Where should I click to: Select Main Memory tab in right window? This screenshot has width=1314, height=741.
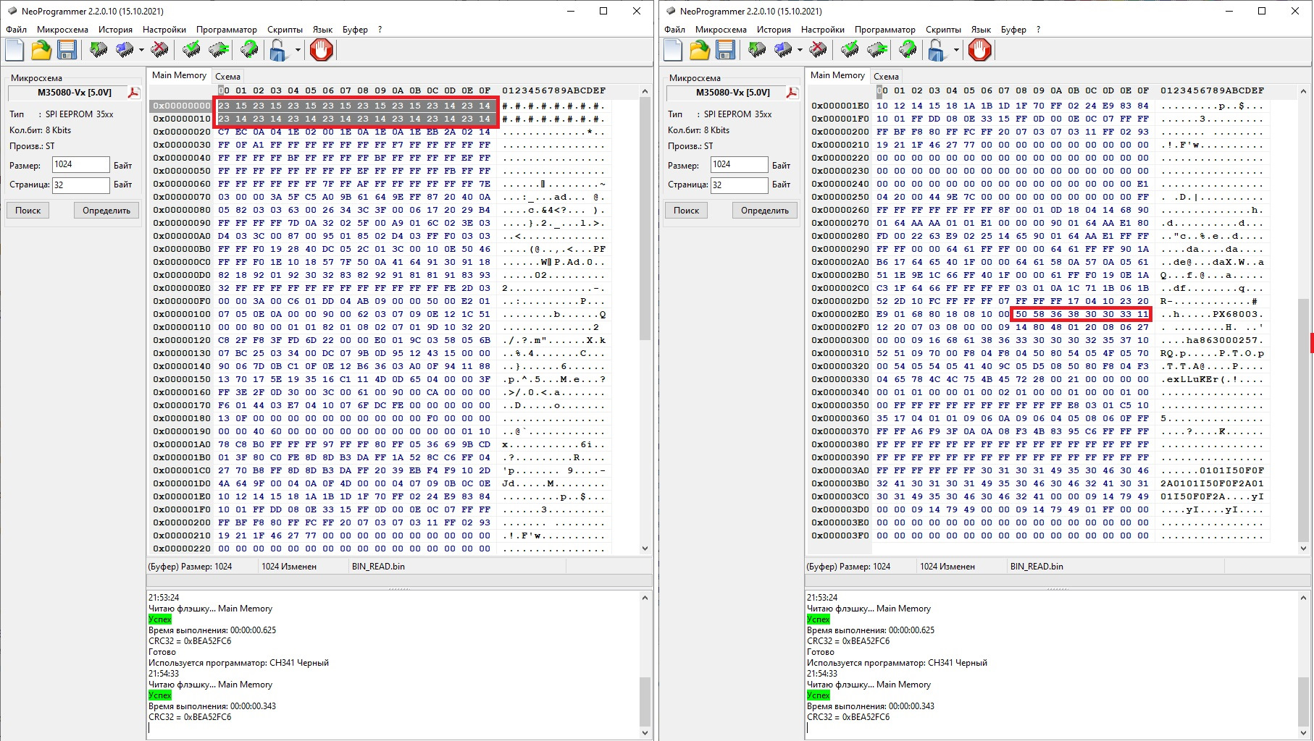(837, 75)
